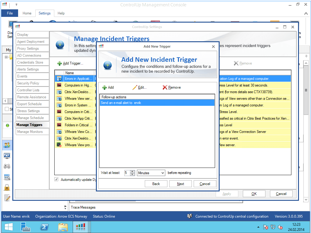Screen dimensions: 311x233
Task: Open the Stress Settings category
Action: (x=32, y=111)
